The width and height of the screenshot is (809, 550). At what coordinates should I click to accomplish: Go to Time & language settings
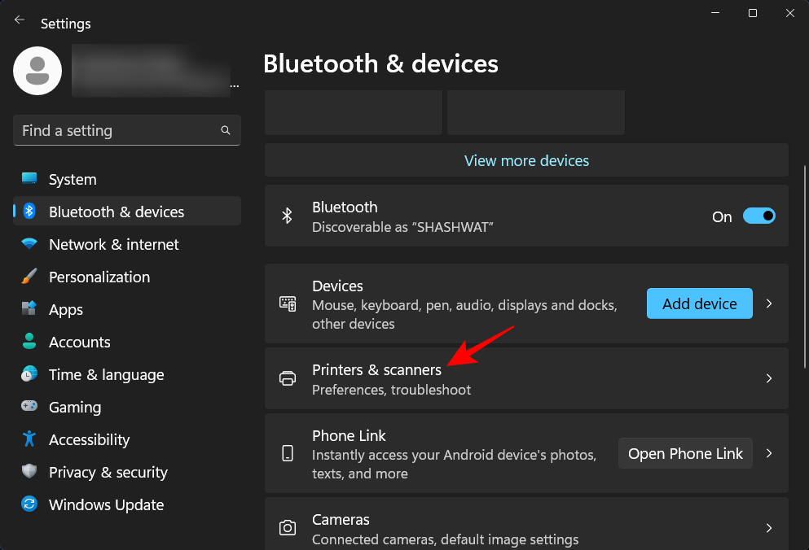(x=106, y=374)
